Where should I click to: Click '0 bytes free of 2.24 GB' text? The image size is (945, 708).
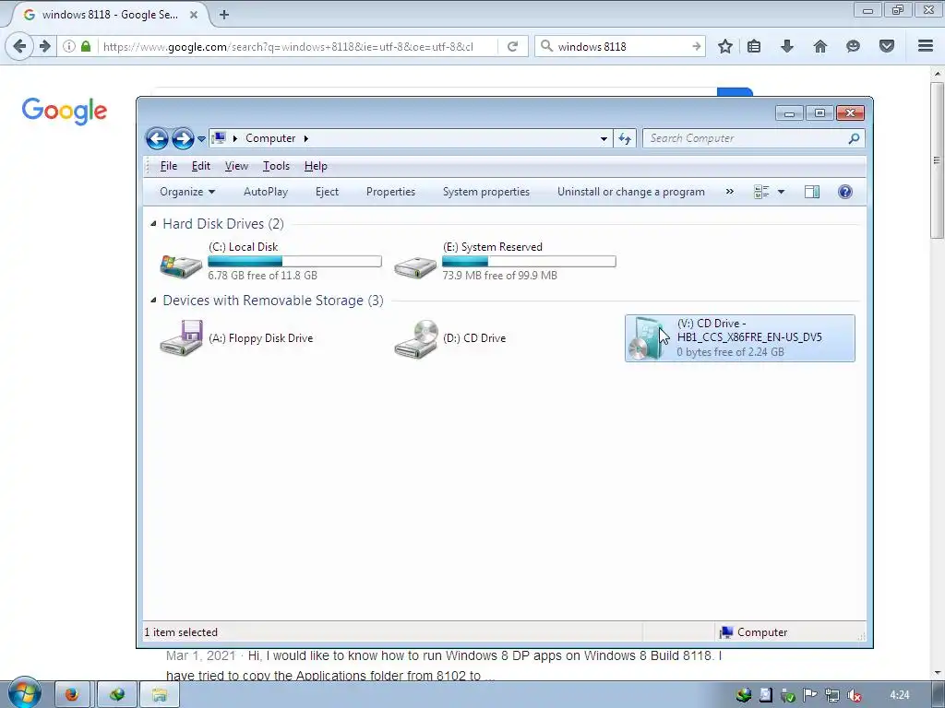pyautogui.click(x=731, y=352)
